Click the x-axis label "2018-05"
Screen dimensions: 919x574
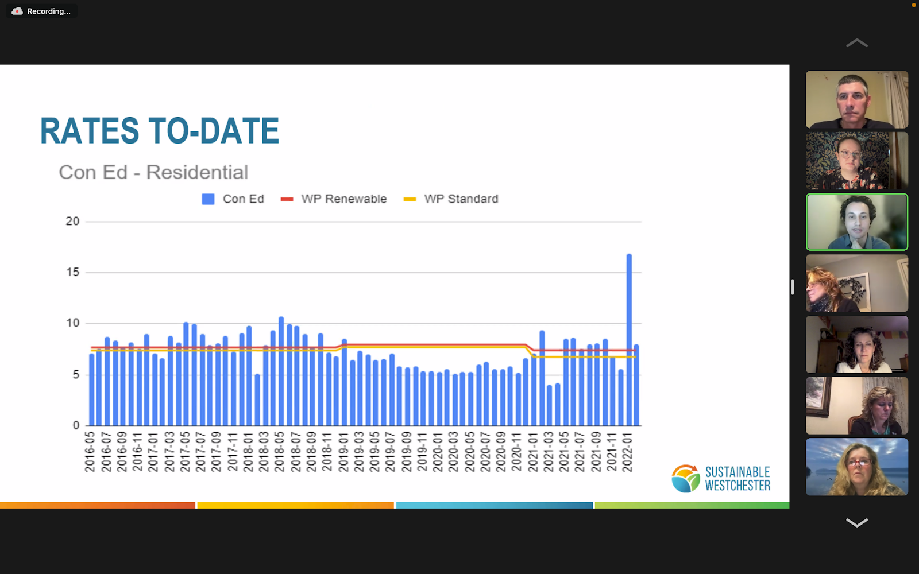pos(280,452)
